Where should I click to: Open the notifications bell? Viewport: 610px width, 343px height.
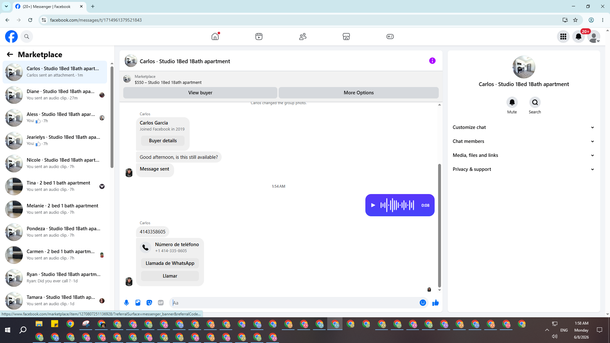point(579,37)
